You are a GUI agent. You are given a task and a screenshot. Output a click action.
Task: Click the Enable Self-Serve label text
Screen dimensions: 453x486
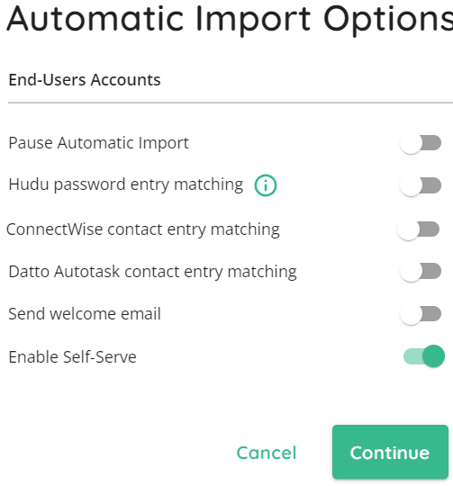pos(73,356)
